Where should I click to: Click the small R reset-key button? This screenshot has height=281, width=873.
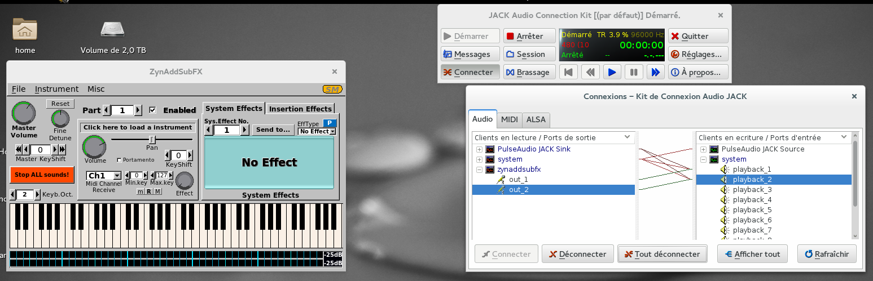[148, 191]
